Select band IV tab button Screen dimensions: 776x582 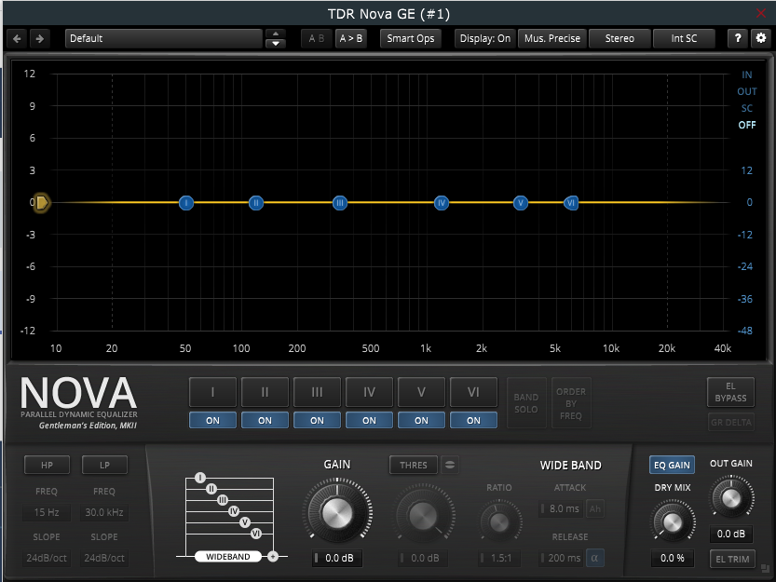(x=369, y=392)
